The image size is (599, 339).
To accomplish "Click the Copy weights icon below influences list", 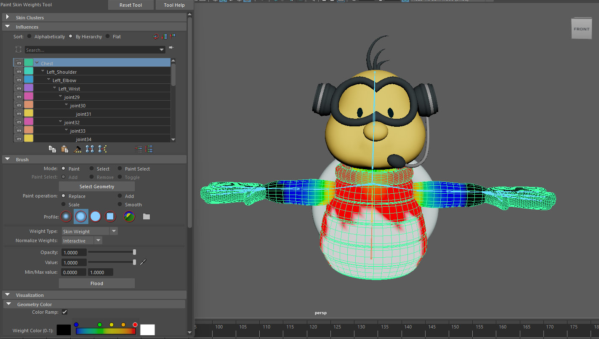I will pos(52,149).
